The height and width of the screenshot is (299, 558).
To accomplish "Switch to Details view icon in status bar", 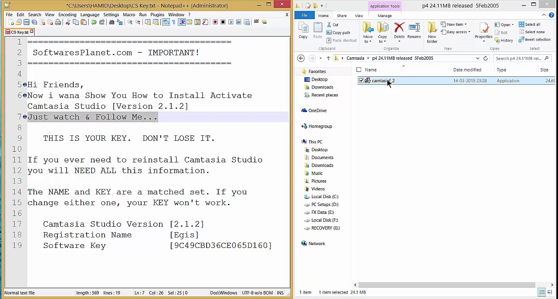I will coord(542,292).
